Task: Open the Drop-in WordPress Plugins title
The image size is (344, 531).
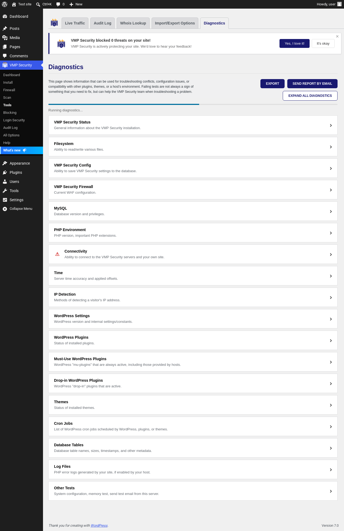Action: coord(78,380)
